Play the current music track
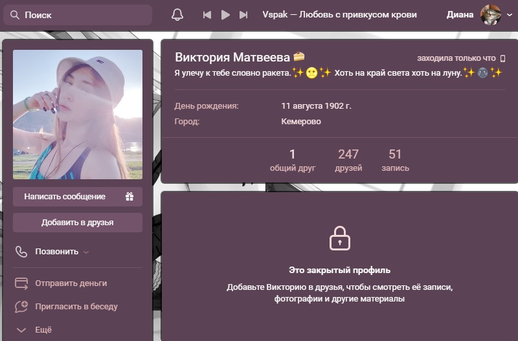518x341 pixels. [x=225, y=15]
